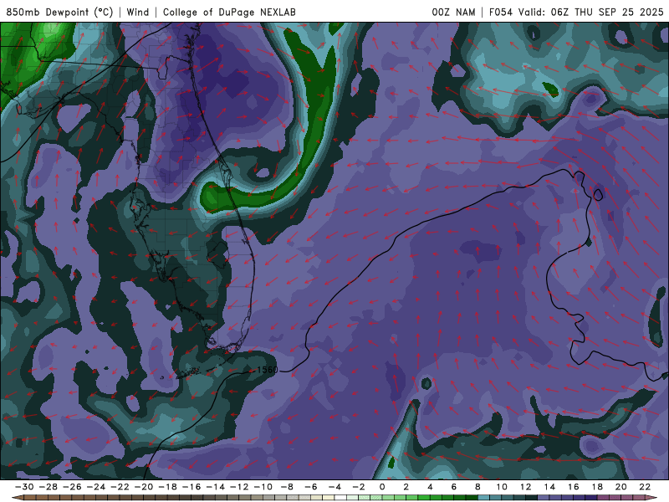Click the '-6' color scale label
This screenshot has height=502, width=669.
pos(311,487)
